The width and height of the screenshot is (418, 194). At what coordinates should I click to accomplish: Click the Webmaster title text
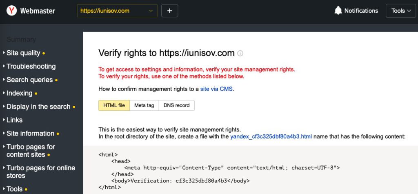[x=38, y=11]
